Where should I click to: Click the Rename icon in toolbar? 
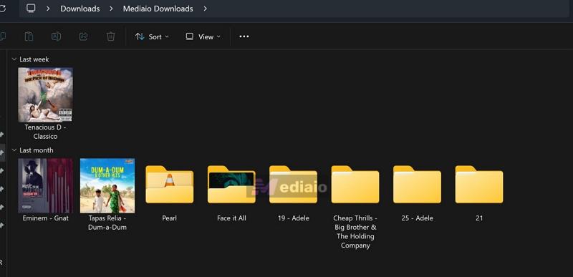click(x=56, y=37)
